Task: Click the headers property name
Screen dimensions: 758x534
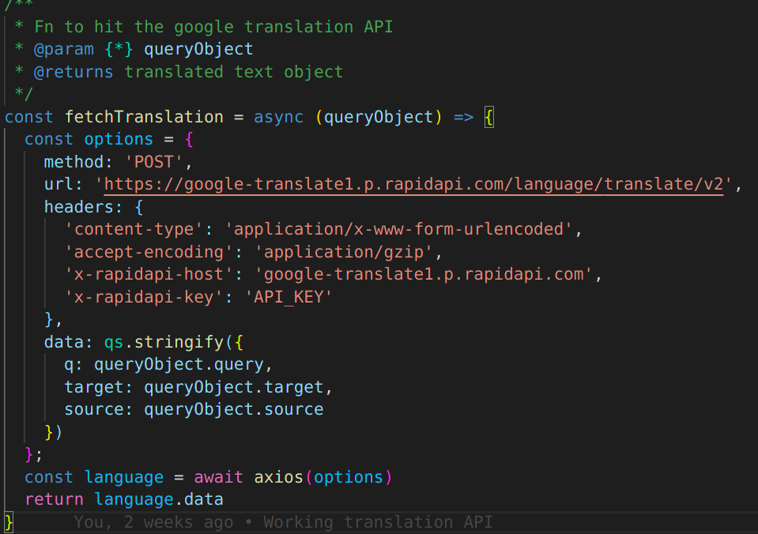Action: click(78, 207)
